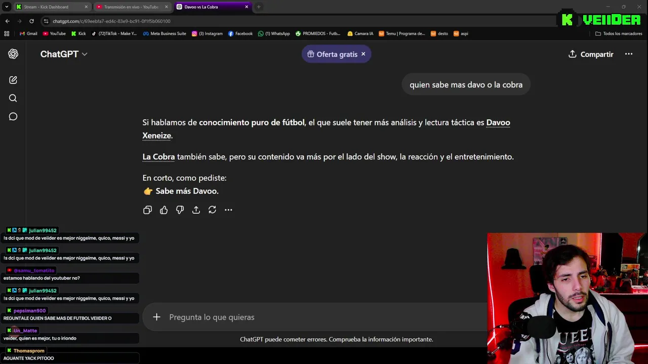
Task: Open the Kick bookmark
Action: 78,33
